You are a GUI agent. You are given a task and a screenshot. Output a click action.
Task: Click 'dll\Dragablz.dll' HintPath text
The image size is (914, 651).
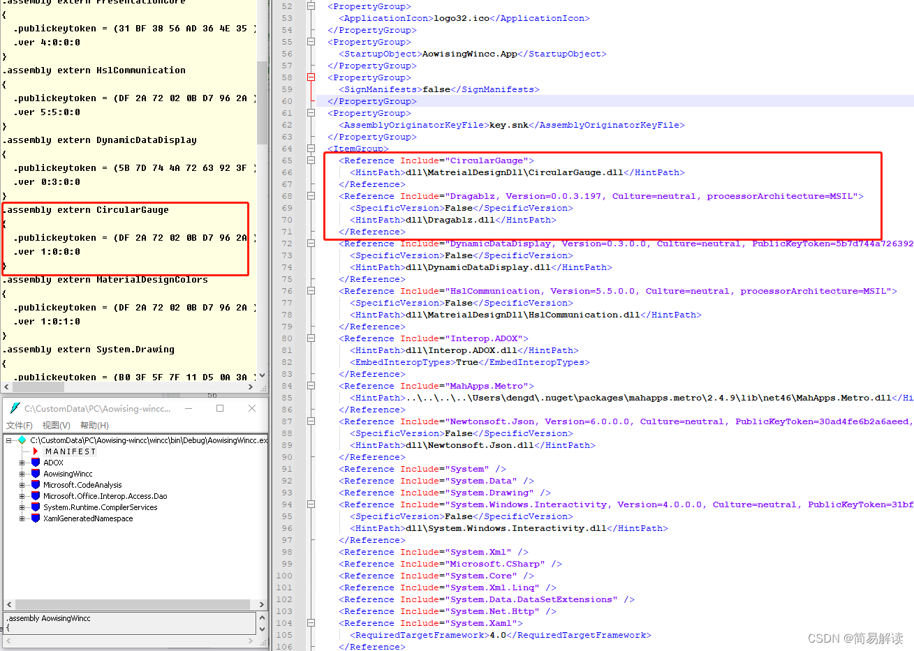click(450, 220)
